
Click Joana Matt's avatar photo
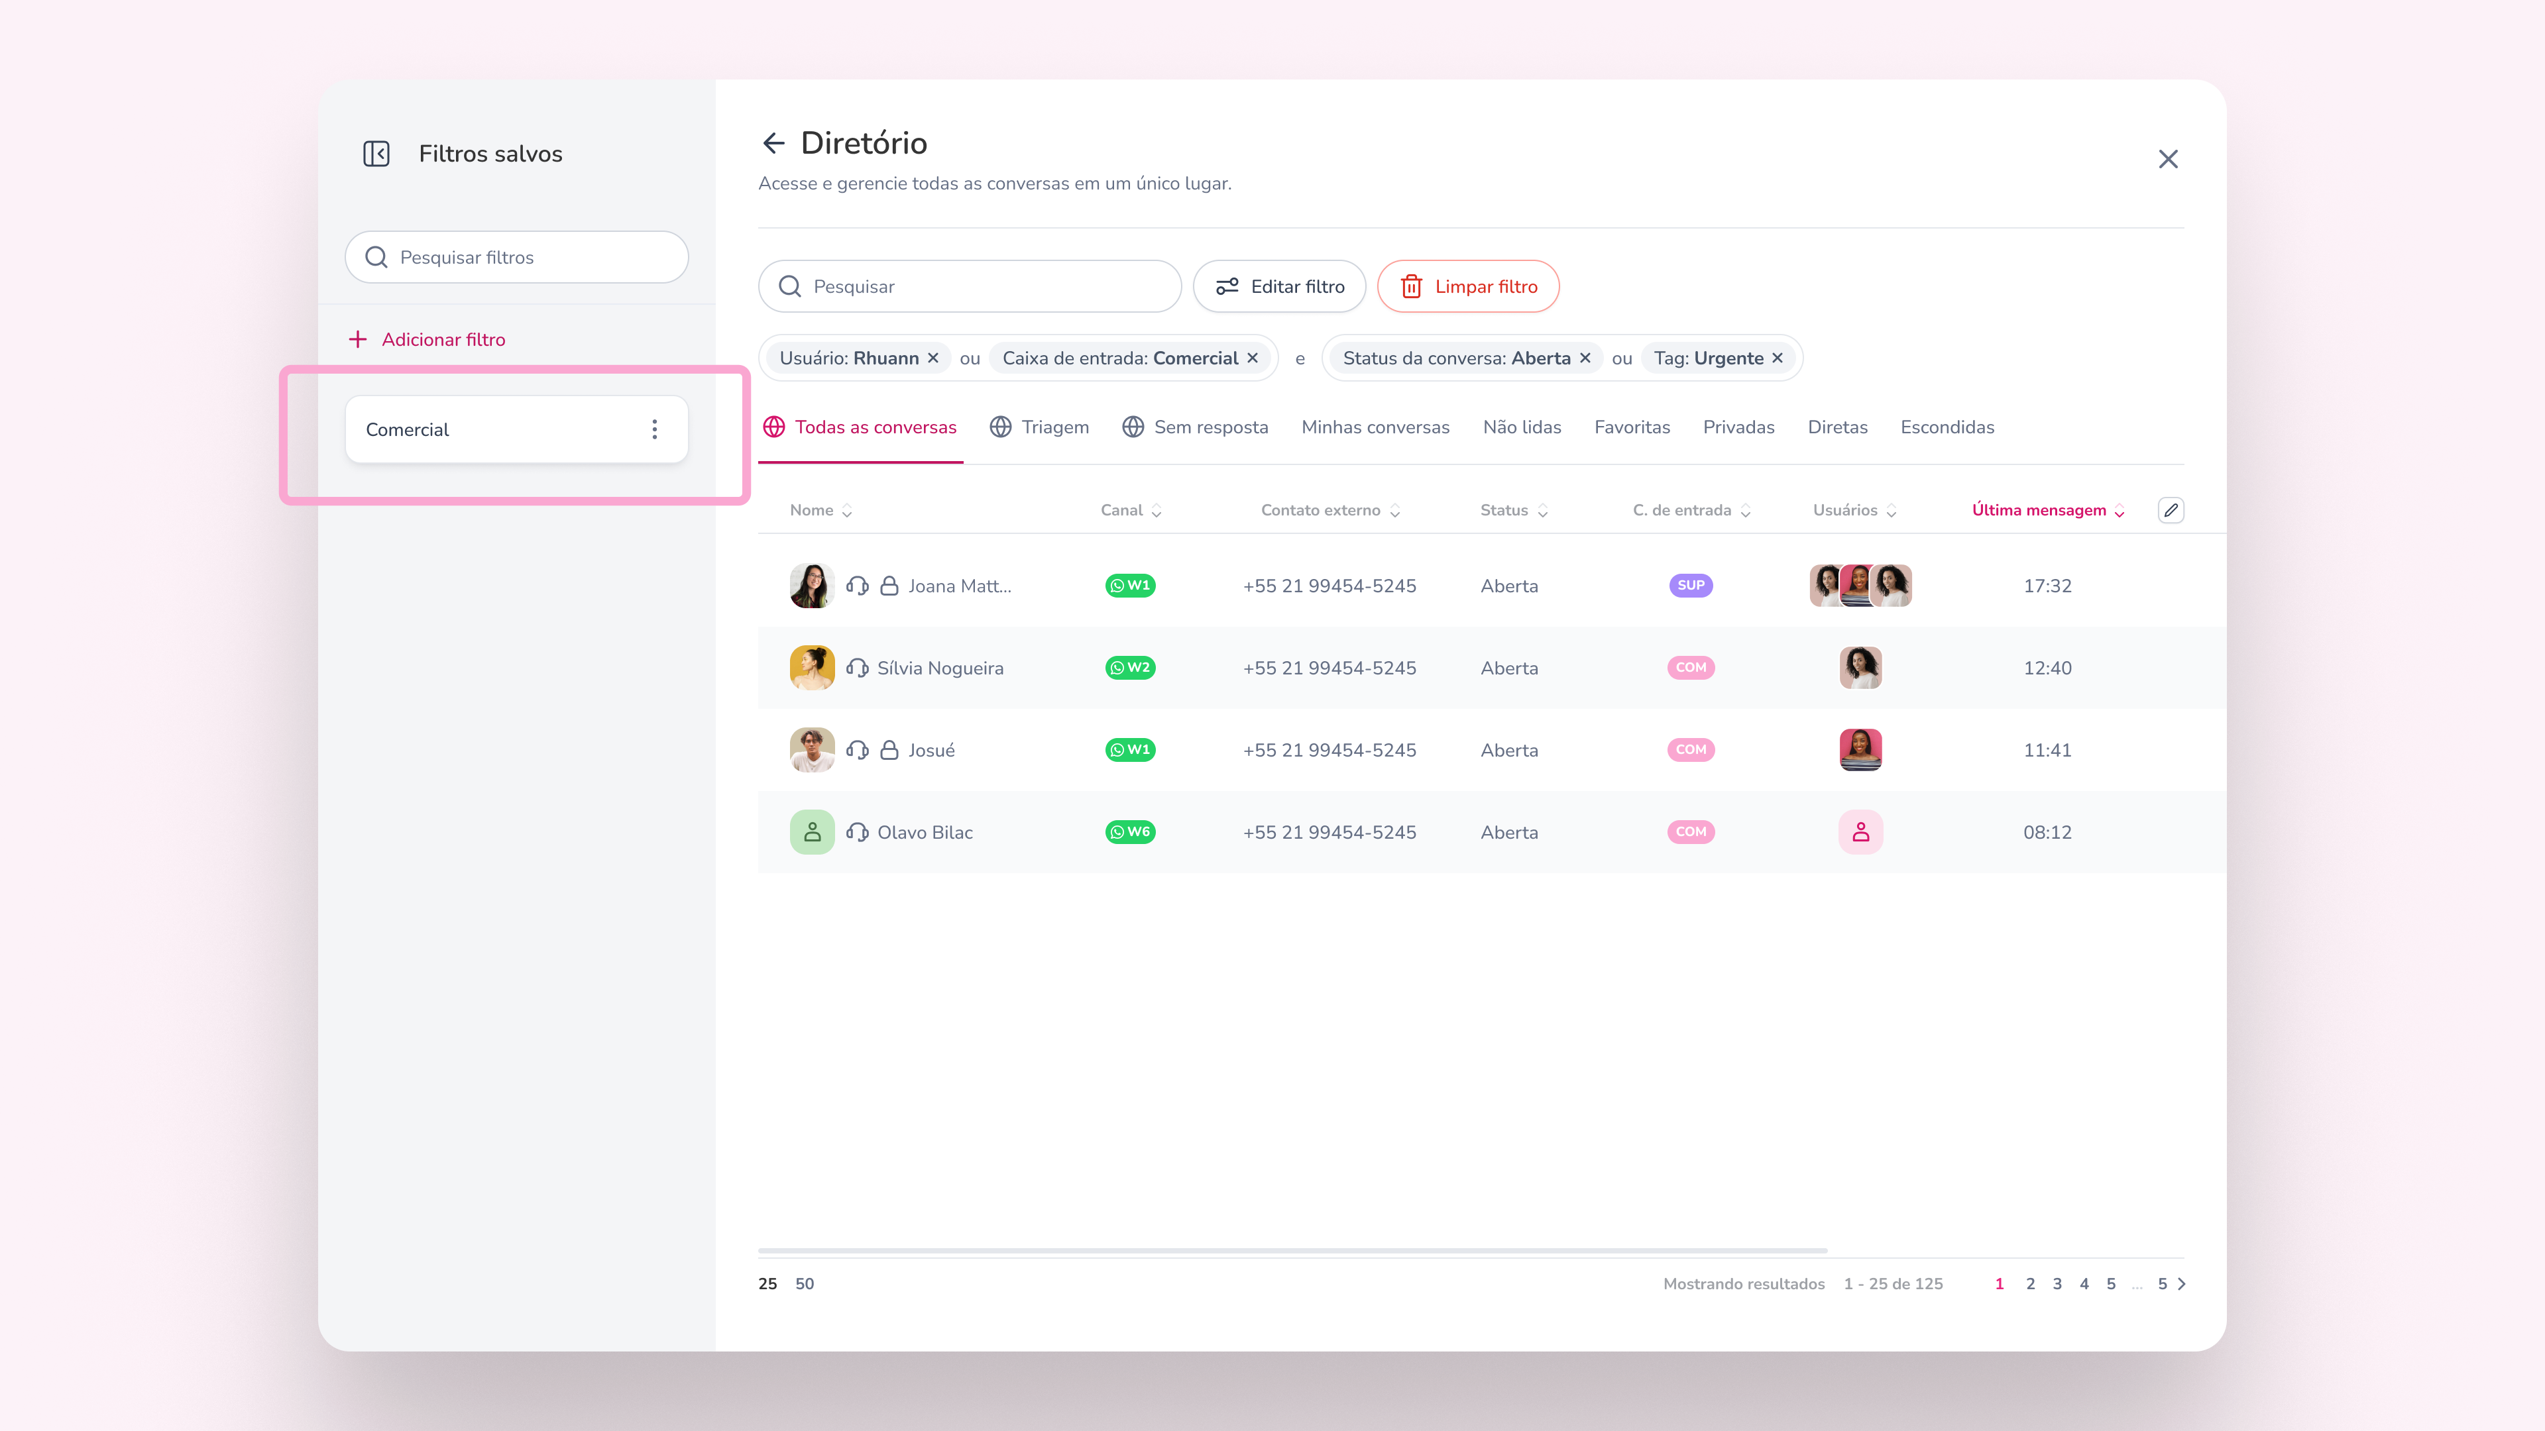click(x=812, y=586)
